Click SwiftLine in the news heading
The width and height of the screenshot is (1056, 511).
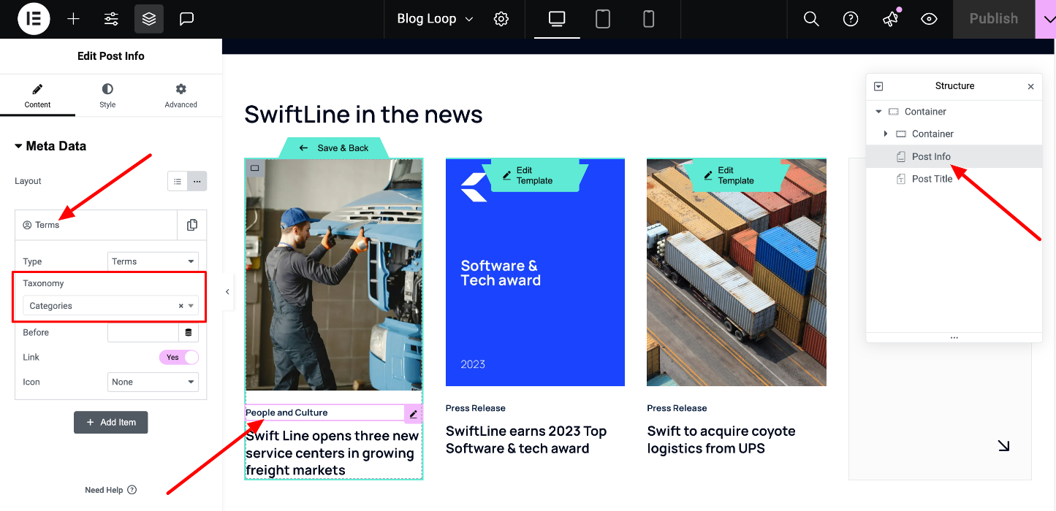pos(363,115)
